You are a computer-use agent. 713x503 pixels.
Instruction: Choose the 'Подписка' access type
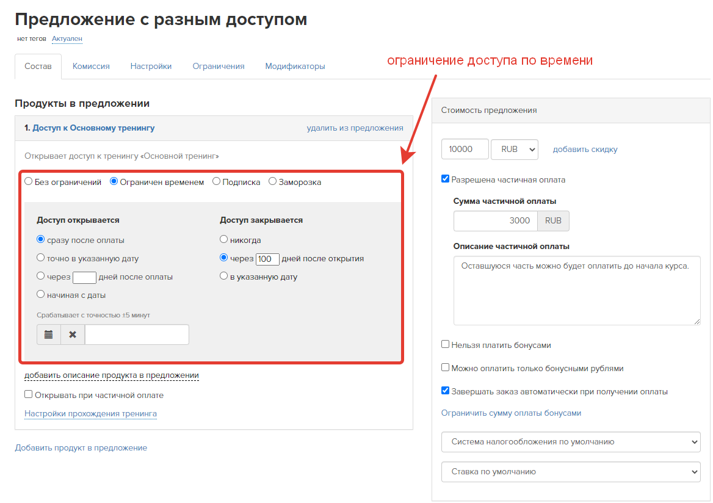tap(217, 182)
